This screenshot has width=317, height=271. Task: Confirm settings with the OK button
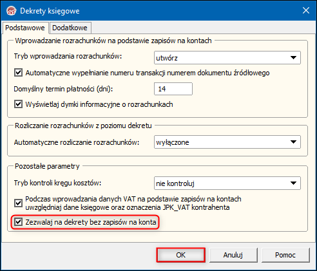181,255
